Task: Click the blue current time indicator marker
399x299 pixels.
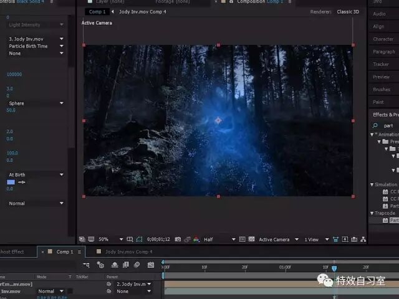Action: click(334, 268)
